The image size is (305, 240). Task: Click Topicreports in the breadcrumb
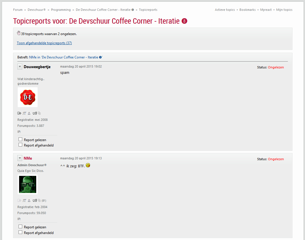148,10
